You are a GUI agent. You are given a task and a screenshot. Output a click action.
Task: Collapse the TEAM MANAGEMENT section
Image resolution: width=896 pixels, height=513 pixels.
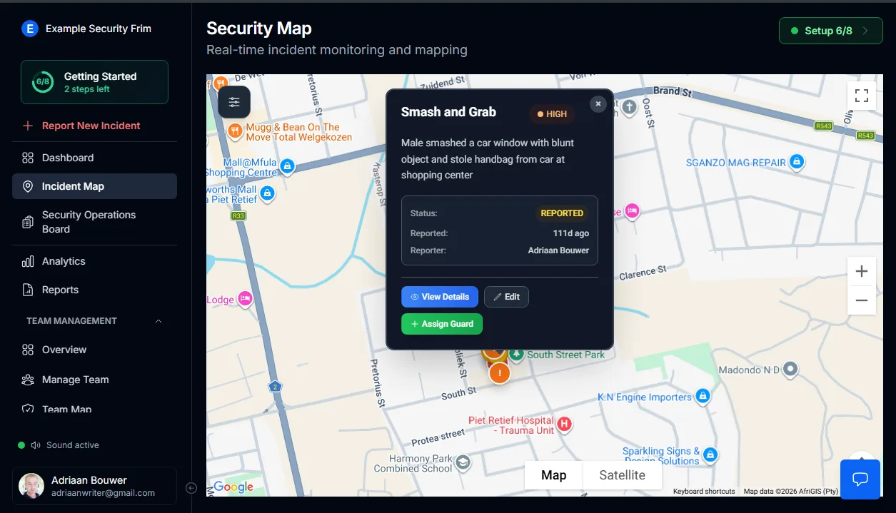click(158, 320)
